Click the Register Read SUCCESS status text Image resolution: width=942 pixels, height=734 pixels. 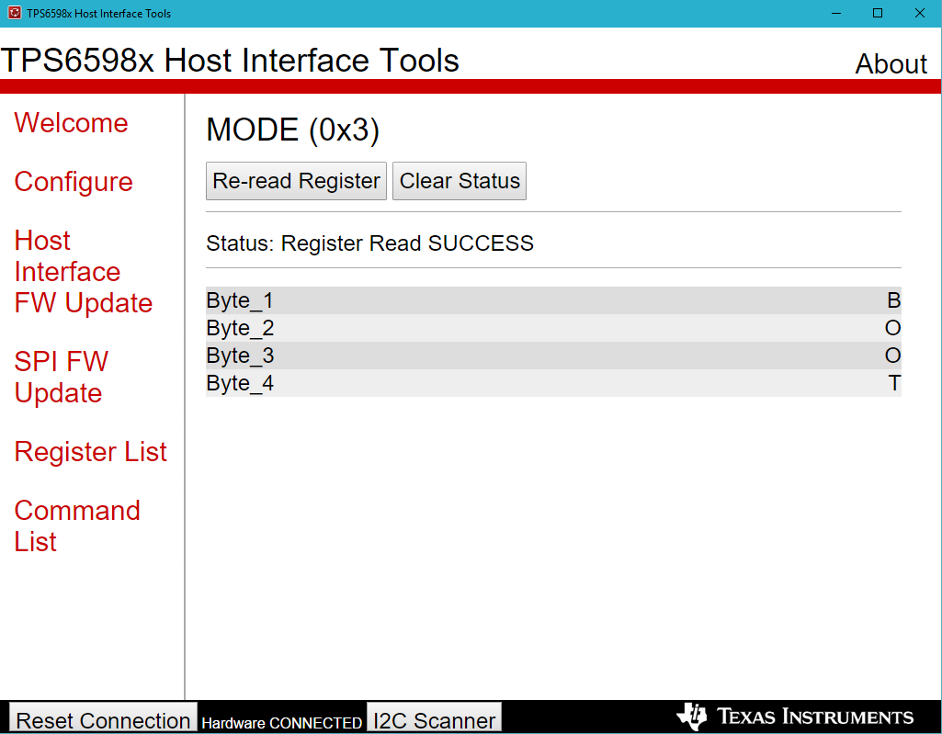click(x=369, y=243)
